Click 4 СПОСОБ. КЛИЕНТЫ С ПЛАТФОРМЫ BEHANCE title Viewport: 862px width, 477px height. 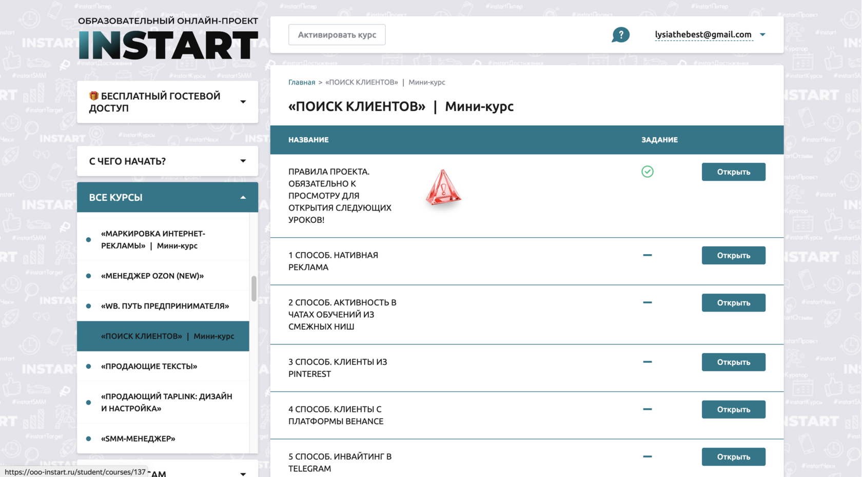336,415
